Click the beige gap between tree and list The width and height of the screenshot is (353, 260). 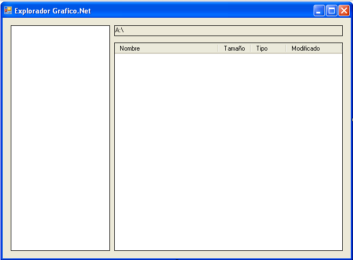[x=112, y=138]
